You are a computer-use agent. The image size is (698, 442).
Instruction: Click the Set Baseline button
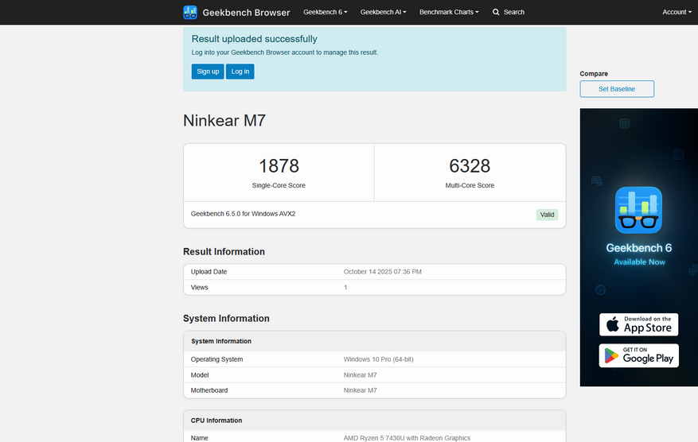pos(617,89)
